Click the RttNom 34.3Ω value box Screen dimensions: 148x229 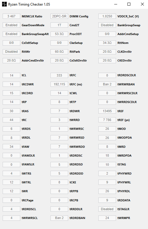click(107, 43)
